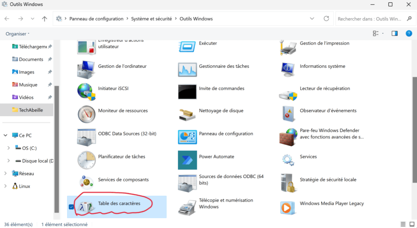Open Pare-feu Windows Defender icon
Viewport: 417px width, 228px height.
click(x=288, y=137)
